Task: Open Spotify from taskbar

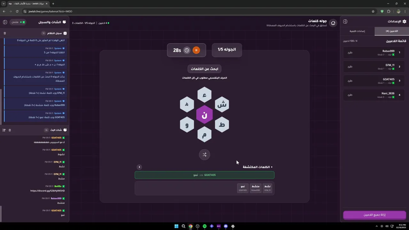Action: (204, 226)
